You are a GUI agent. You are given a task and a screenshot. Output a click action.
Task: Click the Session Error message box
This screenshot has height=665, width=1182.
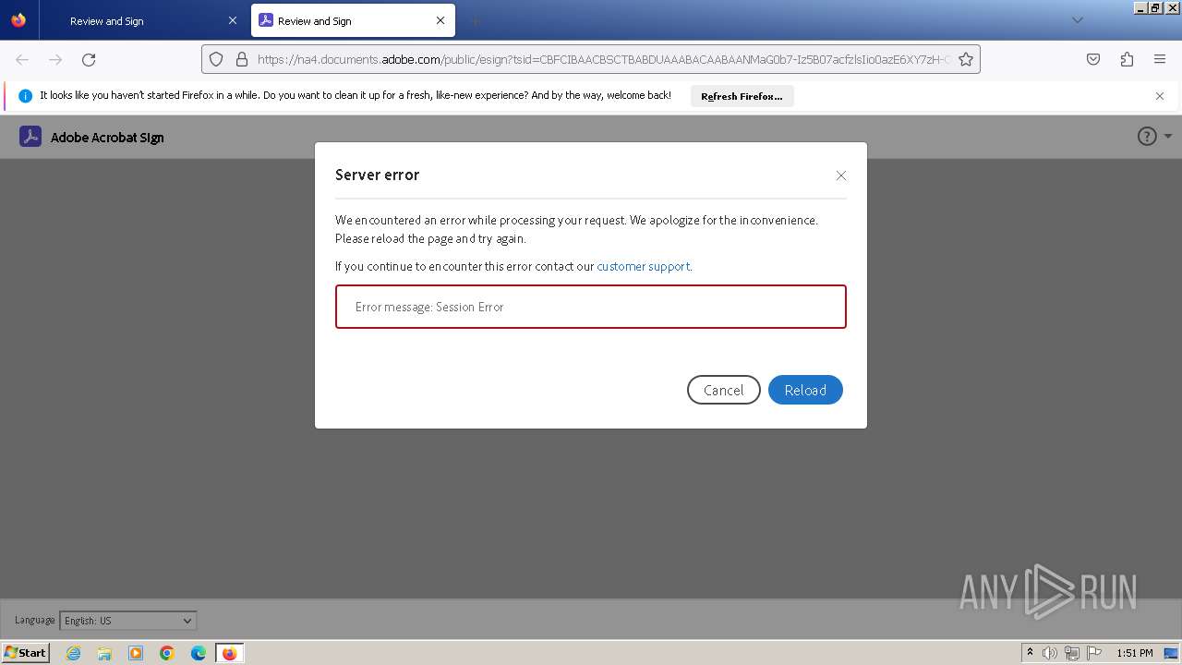click(x=591, y=307)
